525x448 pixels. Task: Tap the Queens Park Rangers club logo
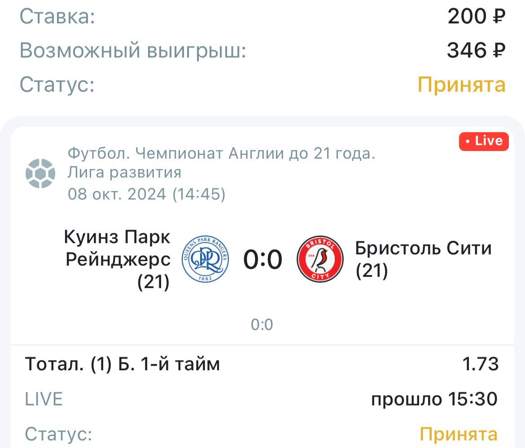pos(205,260)
